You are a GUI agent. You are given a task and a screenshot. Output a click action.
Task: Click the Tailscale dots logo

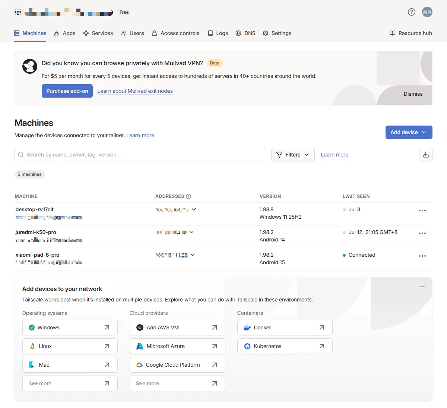[18, 12]
